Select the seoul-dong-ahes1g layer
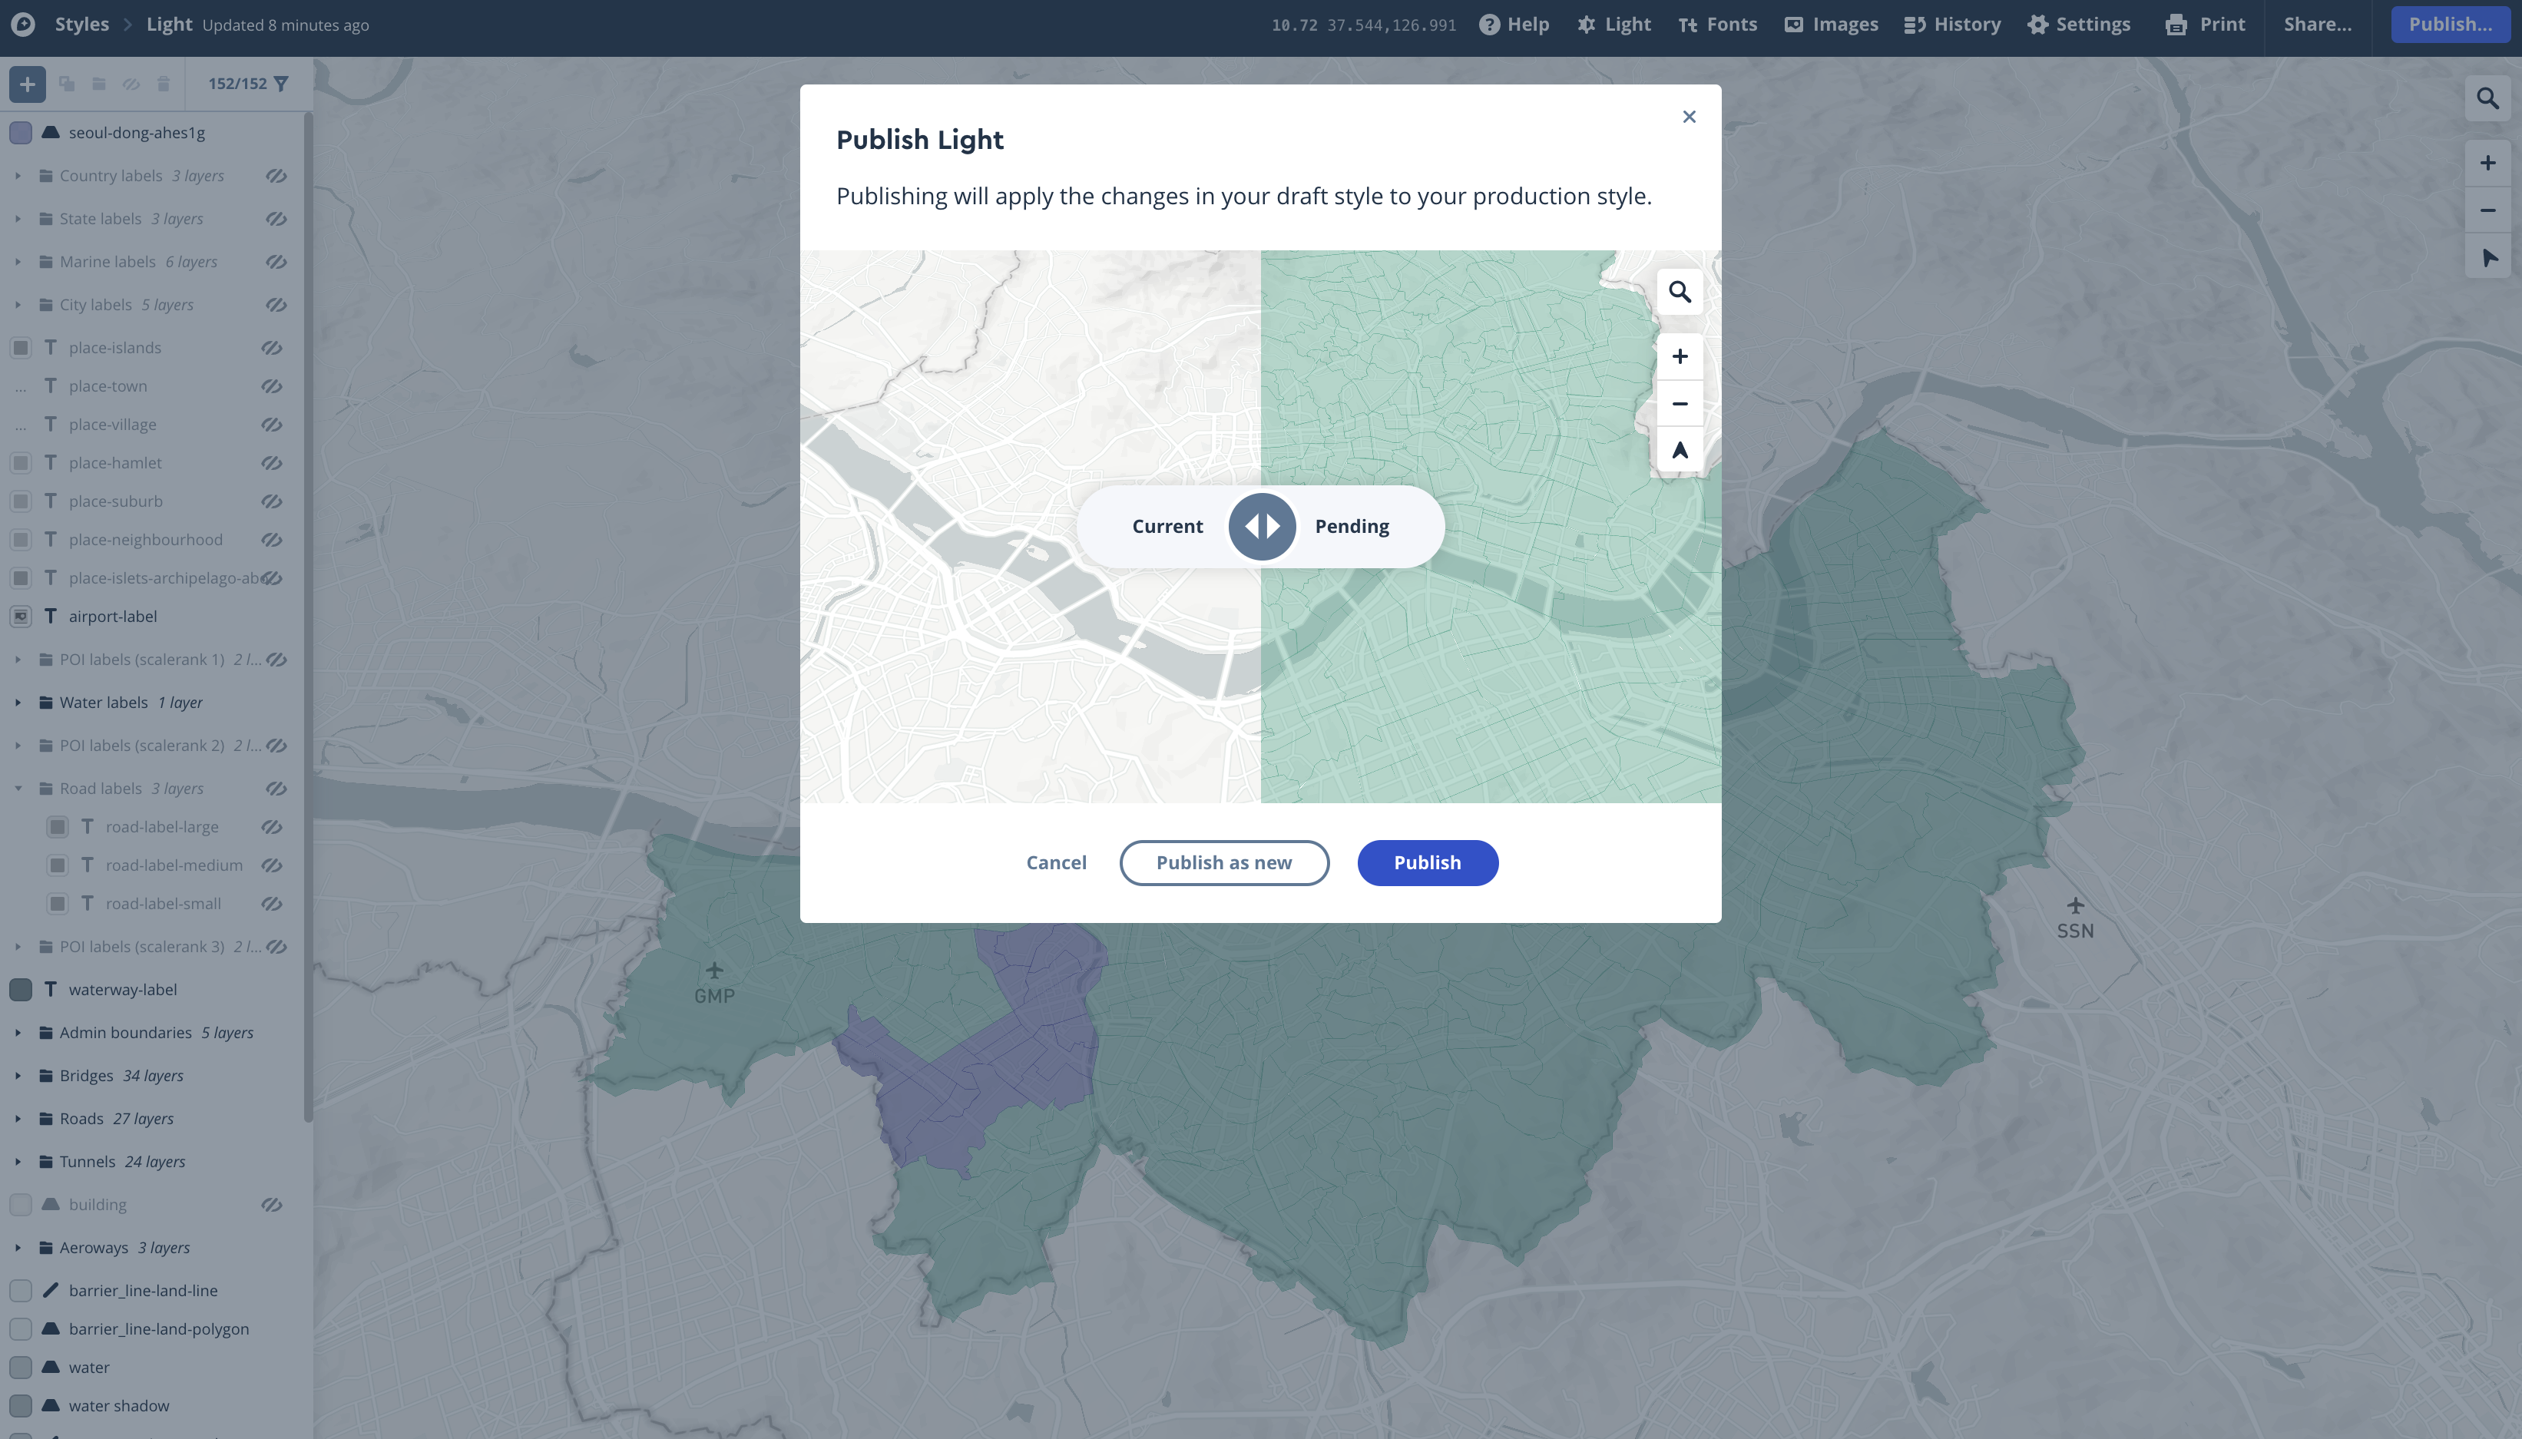2522x1439 pixels. tap(137, 132)
